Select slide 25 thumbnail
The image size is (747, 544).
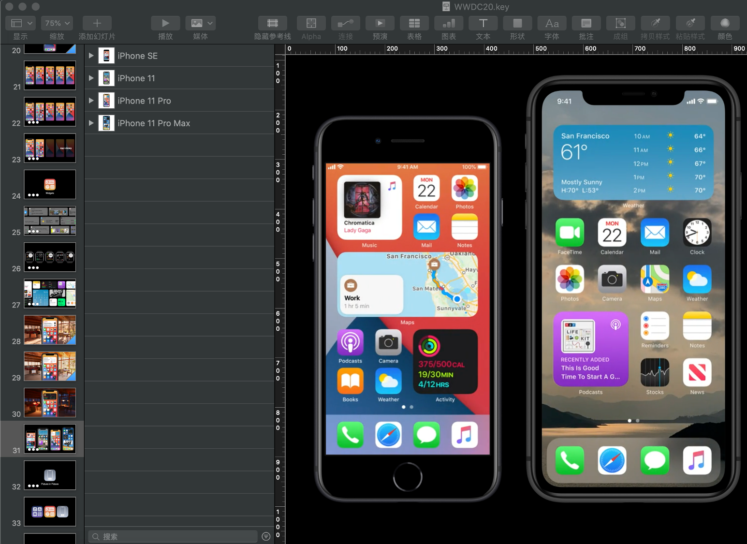coord(50,221)
